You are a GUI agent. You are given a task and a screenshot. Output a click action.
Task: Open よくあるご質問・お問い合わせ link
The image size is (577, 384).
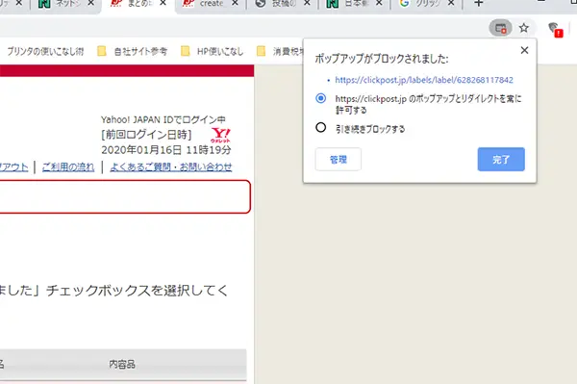[171, 167]
